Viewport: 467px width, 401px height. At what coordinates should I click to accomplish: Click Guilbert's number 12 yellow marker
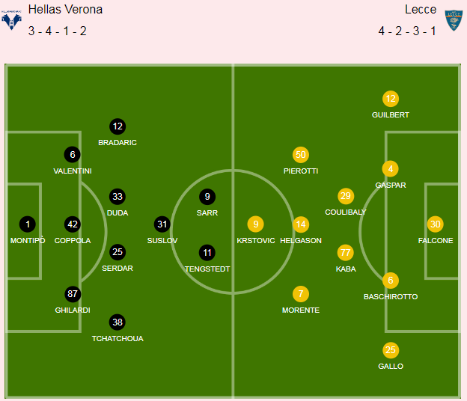391,99
